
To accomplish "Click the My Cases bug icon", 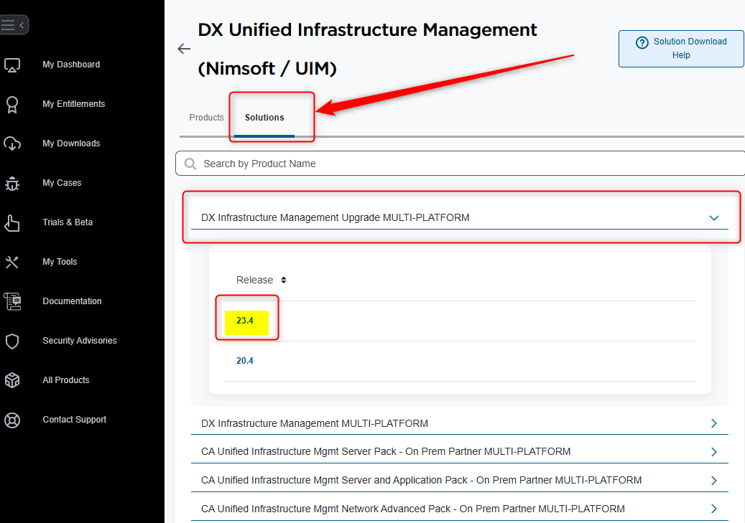I will coord(12,183).
